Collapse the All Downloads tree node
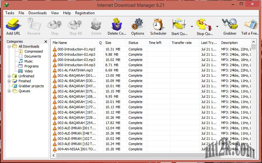 coord(9,46)
